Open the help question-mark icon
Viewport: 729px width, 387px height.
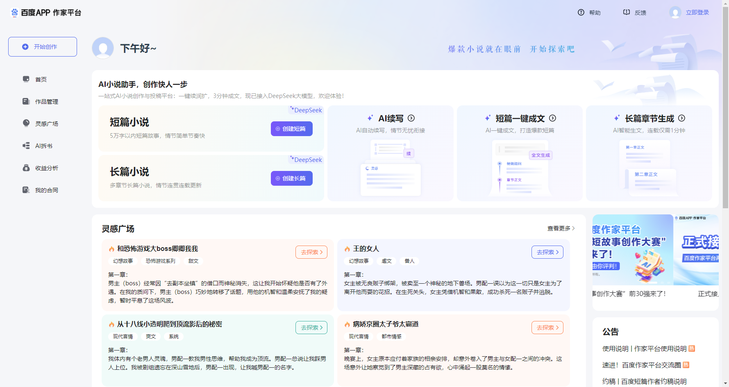[581, 12]
